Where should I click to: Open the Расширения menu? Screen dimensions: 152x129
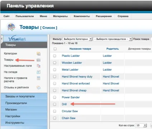pyautogui.click(x=104, y=16)
